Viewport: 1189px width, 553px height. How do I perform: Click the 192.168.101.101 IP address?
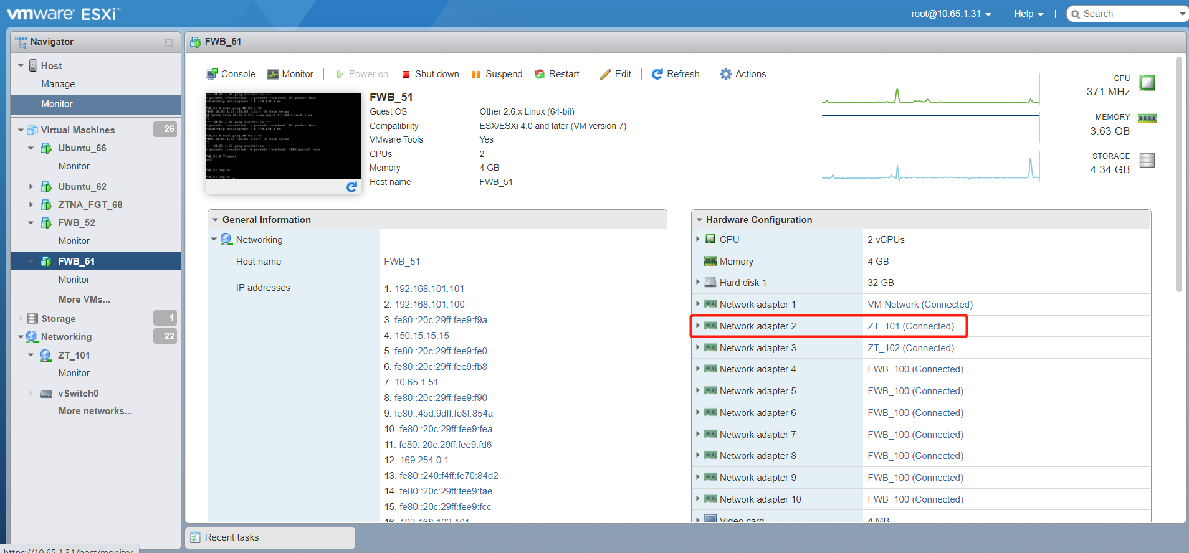click(x=429, y=289)
